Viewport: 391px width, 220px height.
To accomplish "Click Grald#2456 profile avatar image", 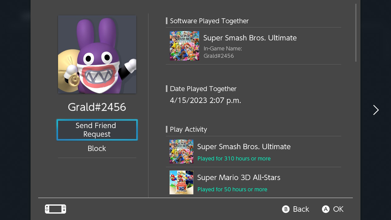I will click(x=97, y=54).
